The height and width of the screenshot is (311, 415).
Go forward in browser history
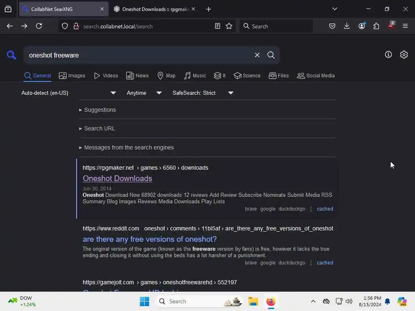[x=24, y=26]
